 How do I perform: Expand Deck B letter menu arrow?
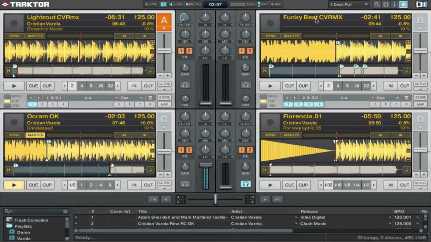pyautogui.click(x=420, y=29)
